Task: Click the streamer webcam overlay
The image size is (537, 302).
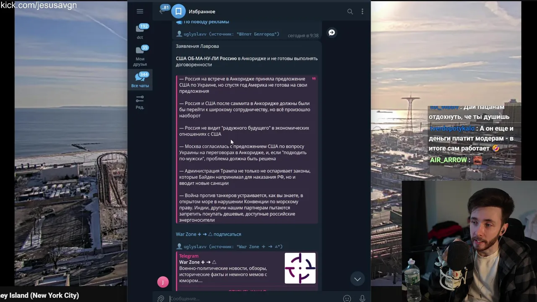Action: [x=469, y=241]
